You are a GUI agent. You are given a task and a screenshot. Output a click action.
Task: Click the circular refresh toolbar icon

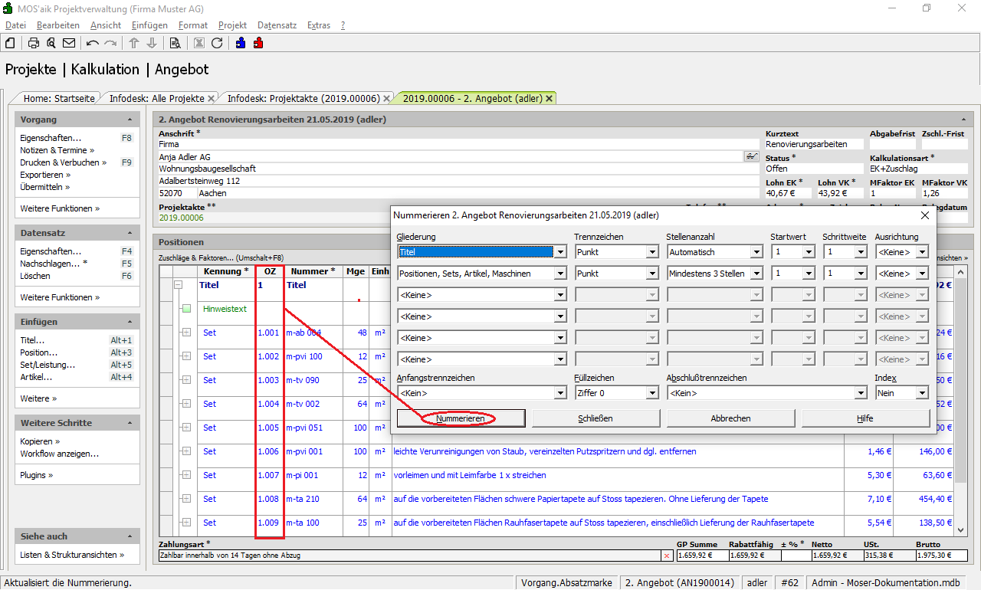point(217,43)
